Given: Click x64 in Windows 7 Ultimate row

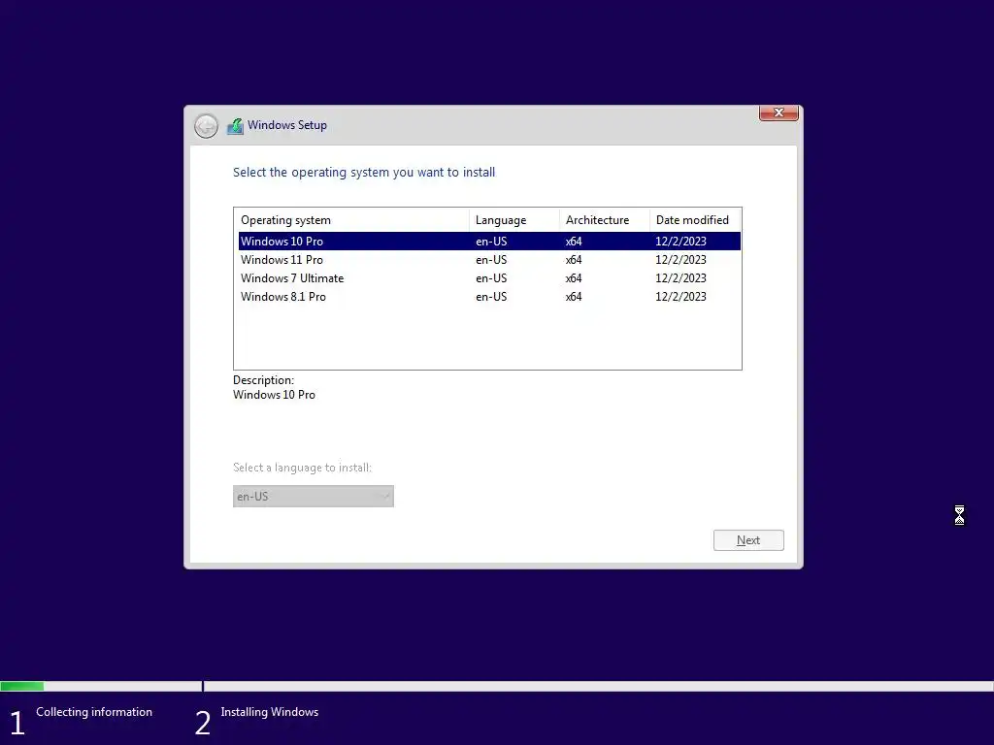Looking at the screenshot, I should tap(574, 278).
